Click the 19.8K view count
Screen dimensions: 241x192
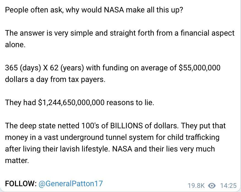196,185
